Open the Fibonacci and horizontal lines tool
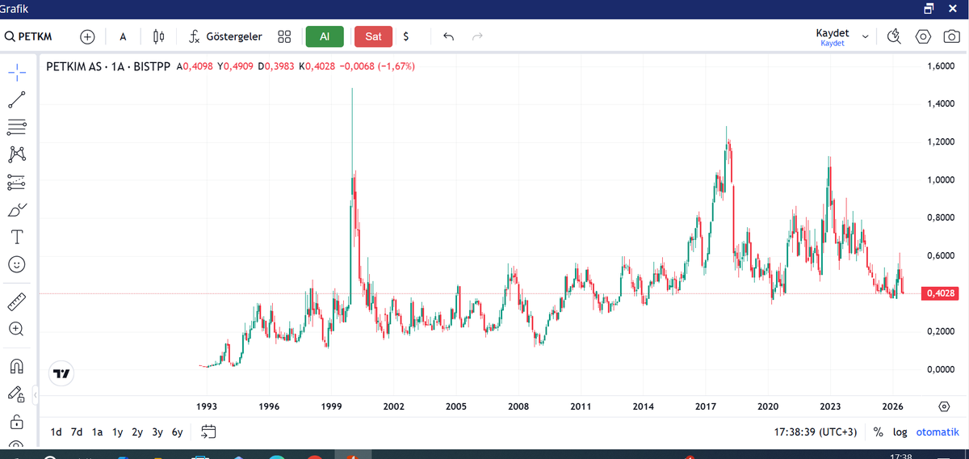Screen dimensions: 969x459 click(17, 127)
